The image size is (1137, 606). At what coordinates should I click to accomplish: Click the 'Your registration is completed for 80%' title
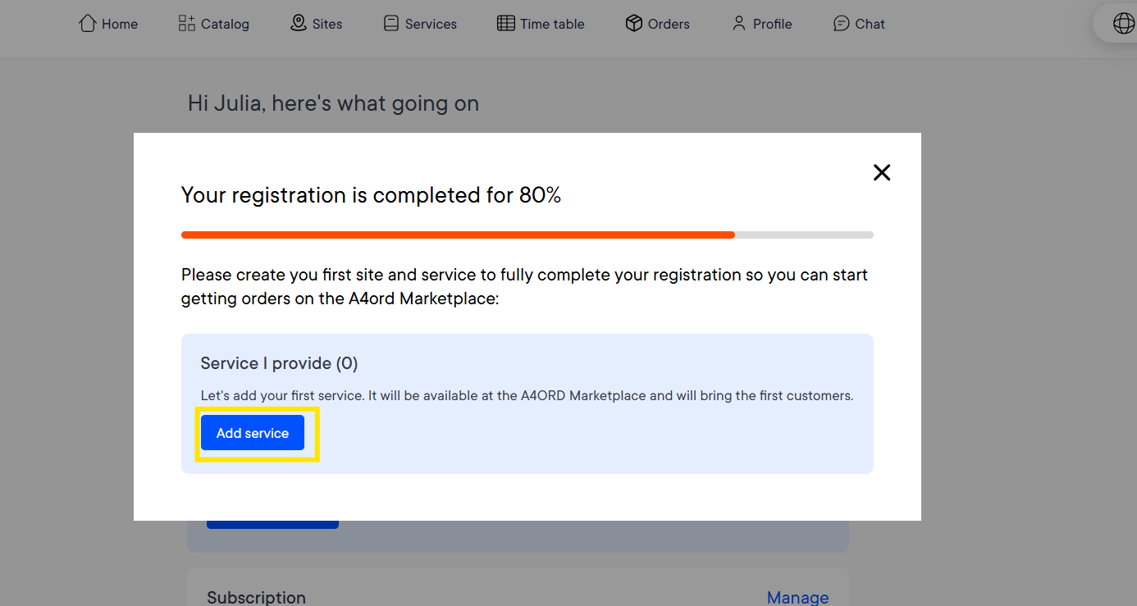(x=371, y=195)
